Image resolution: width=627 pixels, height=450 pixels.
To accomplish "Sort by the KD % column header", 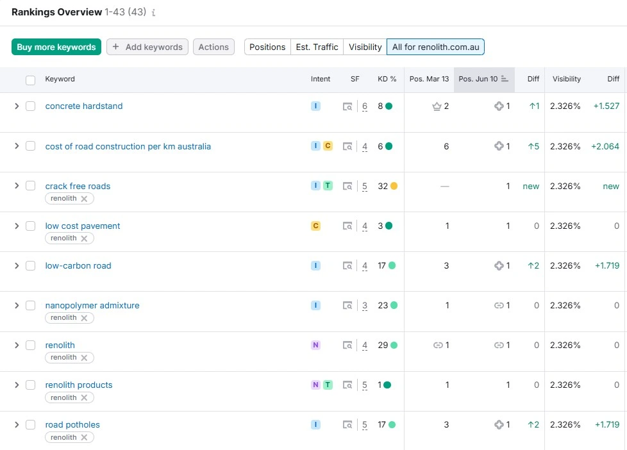I will coord(387,79).
